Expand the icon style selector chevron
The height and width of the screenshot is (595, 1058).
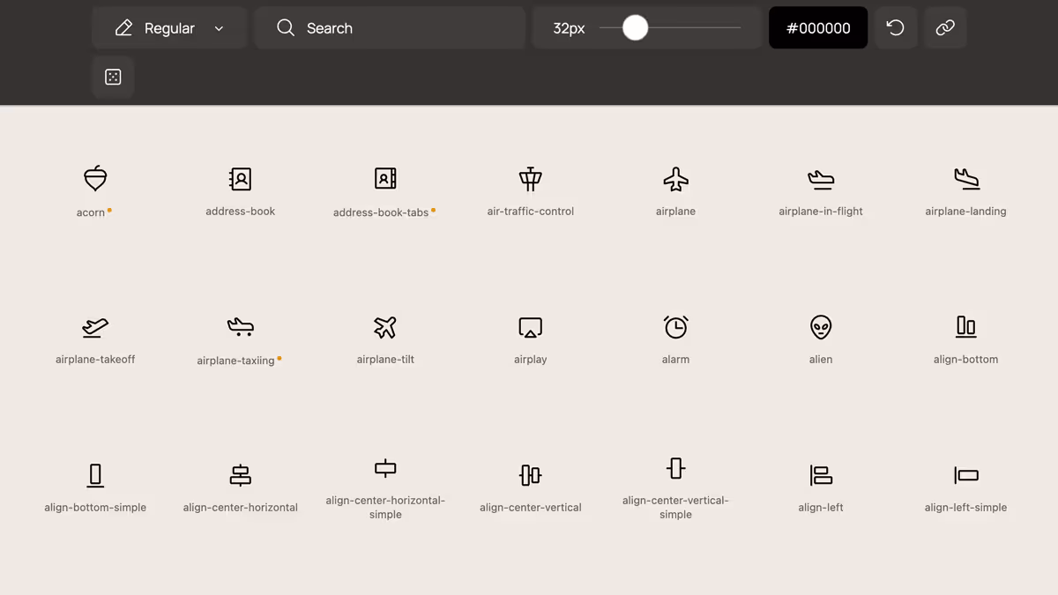pos(219,27)
